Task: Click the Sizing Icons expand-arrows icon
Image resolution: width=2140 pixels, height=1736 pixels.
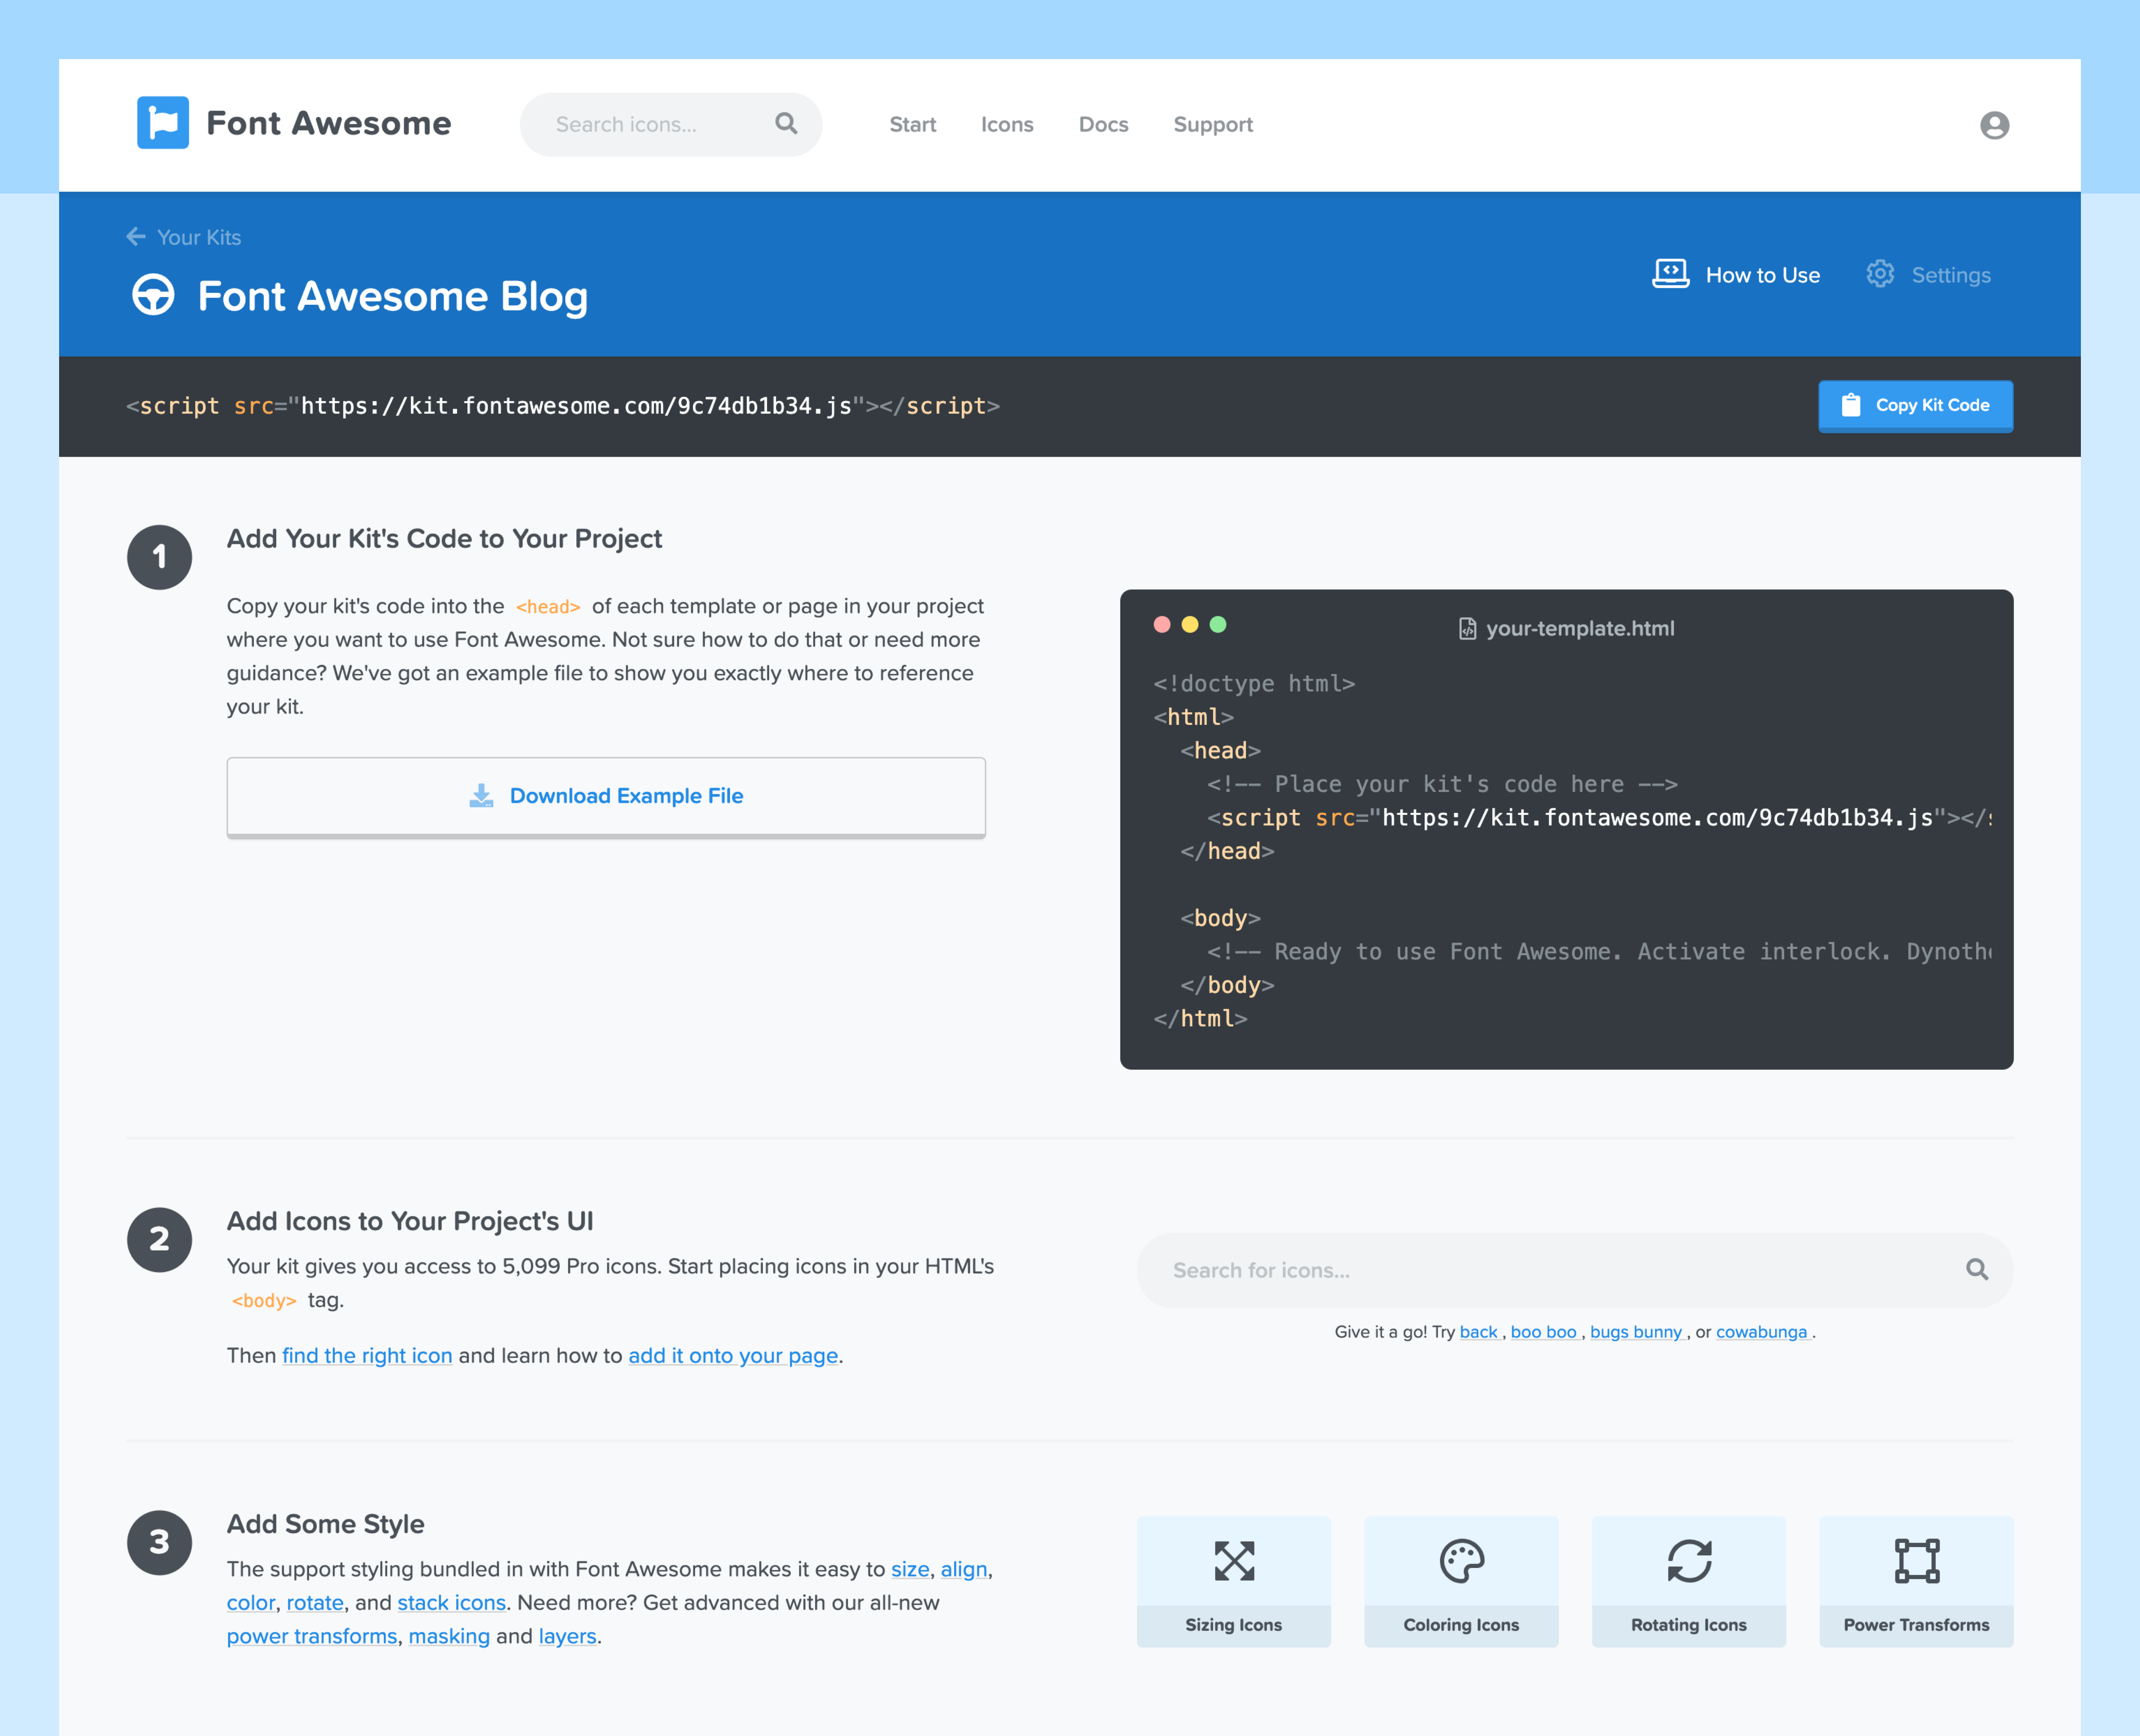Action: click(1234, 1561)
